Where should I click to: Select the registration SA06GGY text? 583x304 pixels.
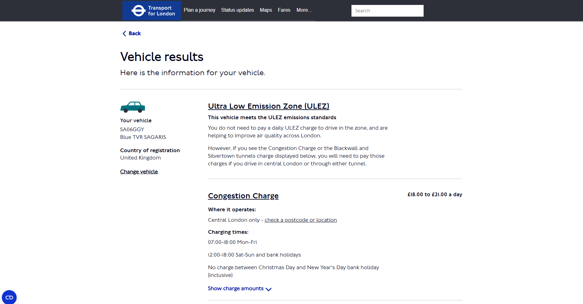pos(132,129)
